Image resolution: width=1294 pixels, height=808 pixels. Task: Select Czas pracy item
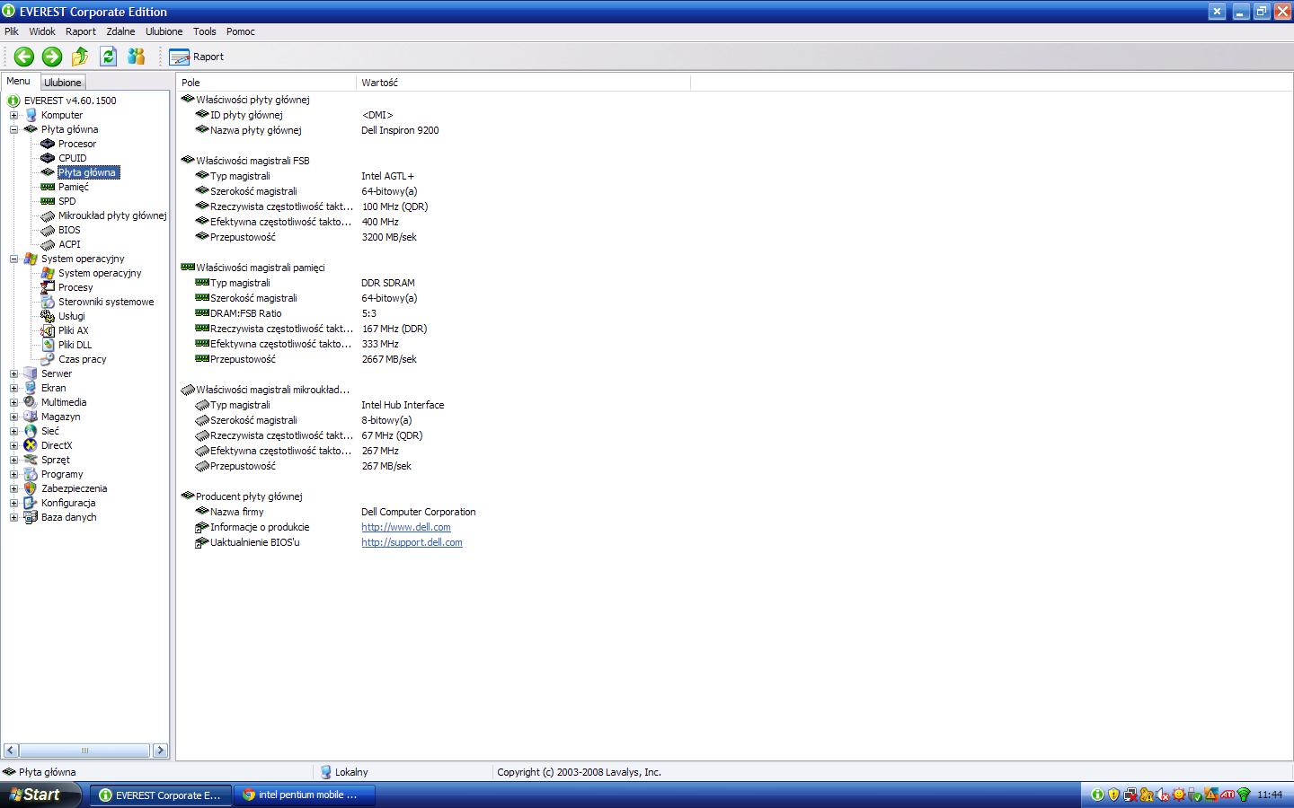point(83,359)
